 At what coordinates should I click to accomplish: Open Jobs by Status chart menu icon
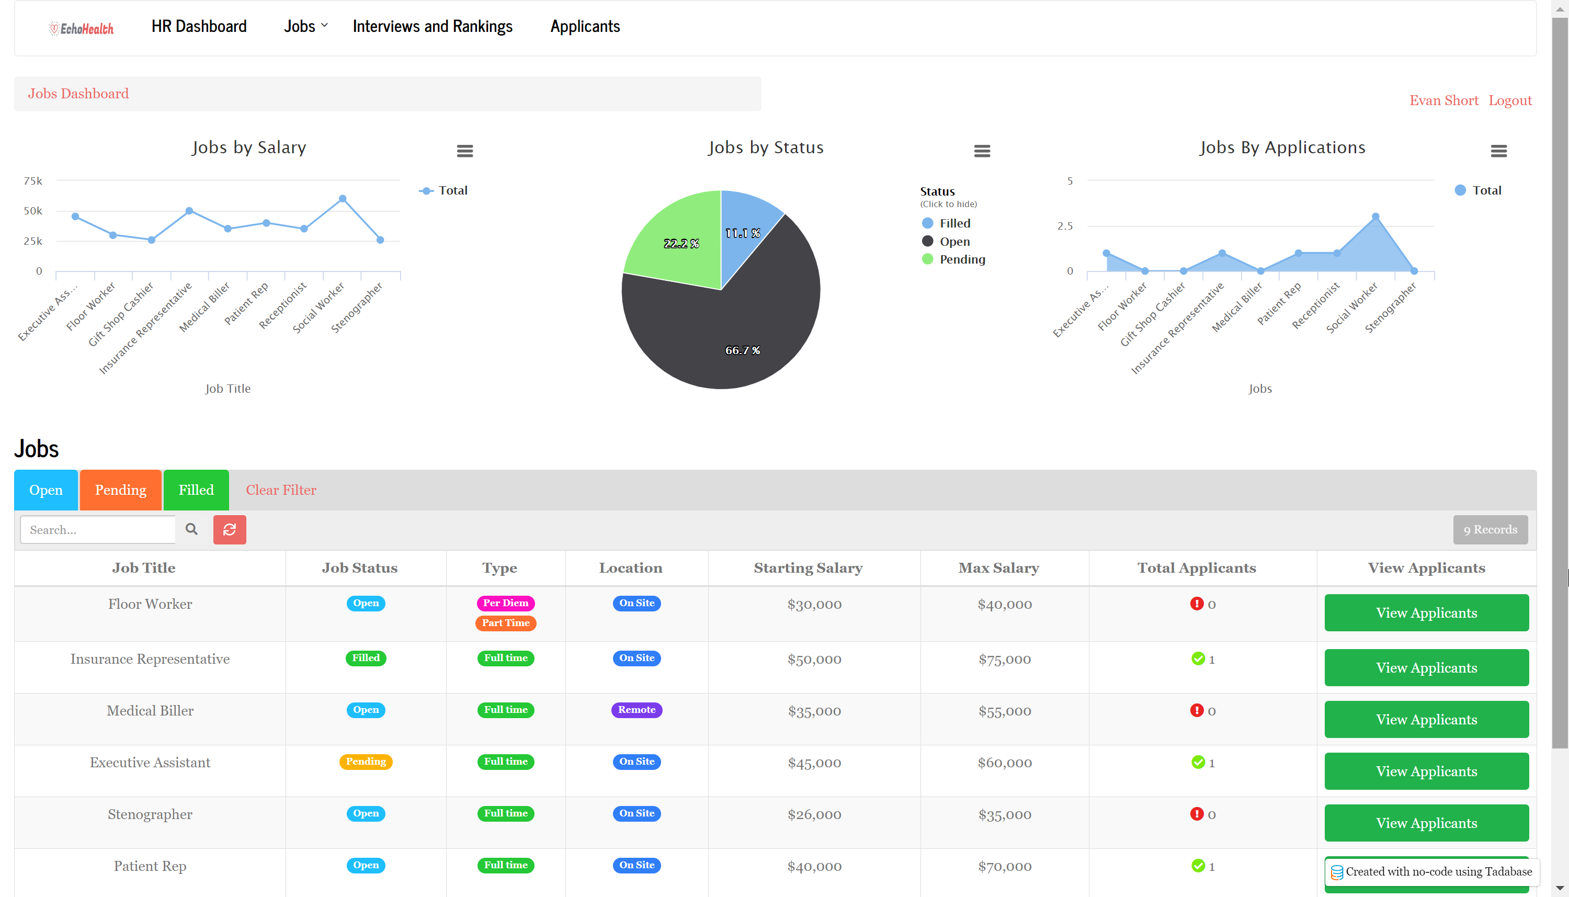982,151
